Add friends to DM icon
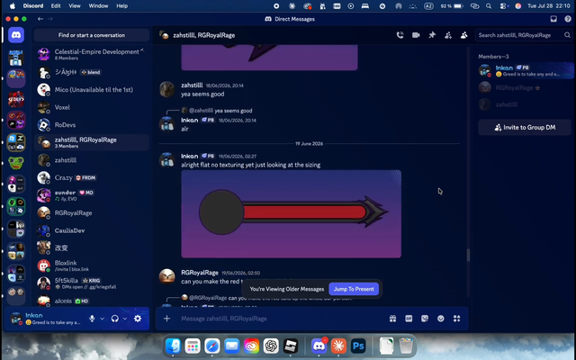 (448, 35)
